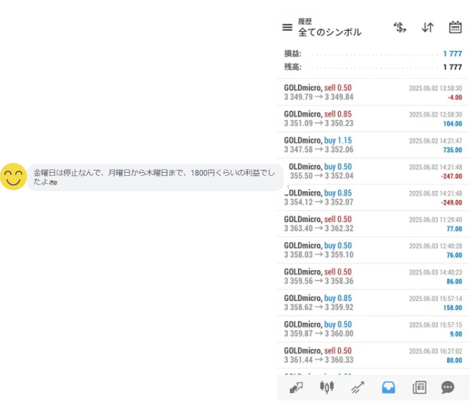Tap the trade row dated 2025.06.03 11:29:40
Viewport: 475px width, 411px height.
pos(373,224)
